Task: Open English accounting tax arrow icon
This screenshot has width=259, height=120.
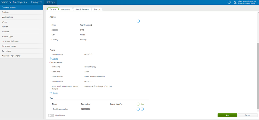Action: [138, 109]
